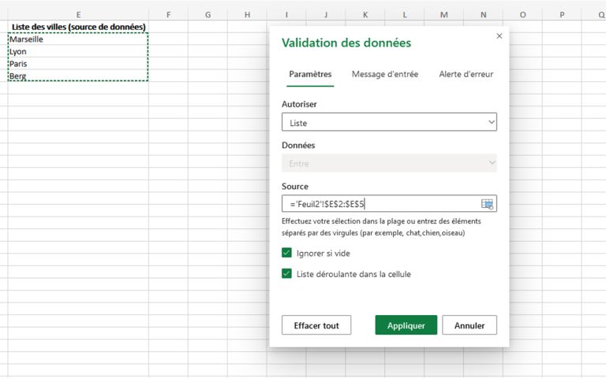Select the header cell Liste des villes
The image size is (606, 378).
pos(78,27)
